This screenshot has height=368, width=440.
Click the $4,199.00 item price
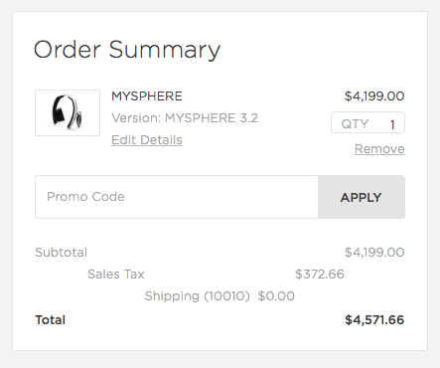click(x=374, y=96)
